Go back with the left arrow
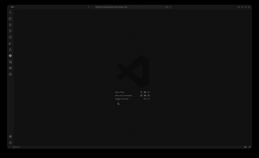Viewport: 259px width, 158px height. point(89,7)
